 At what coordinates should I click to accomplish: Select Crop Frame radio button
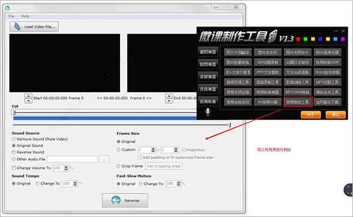118,166
